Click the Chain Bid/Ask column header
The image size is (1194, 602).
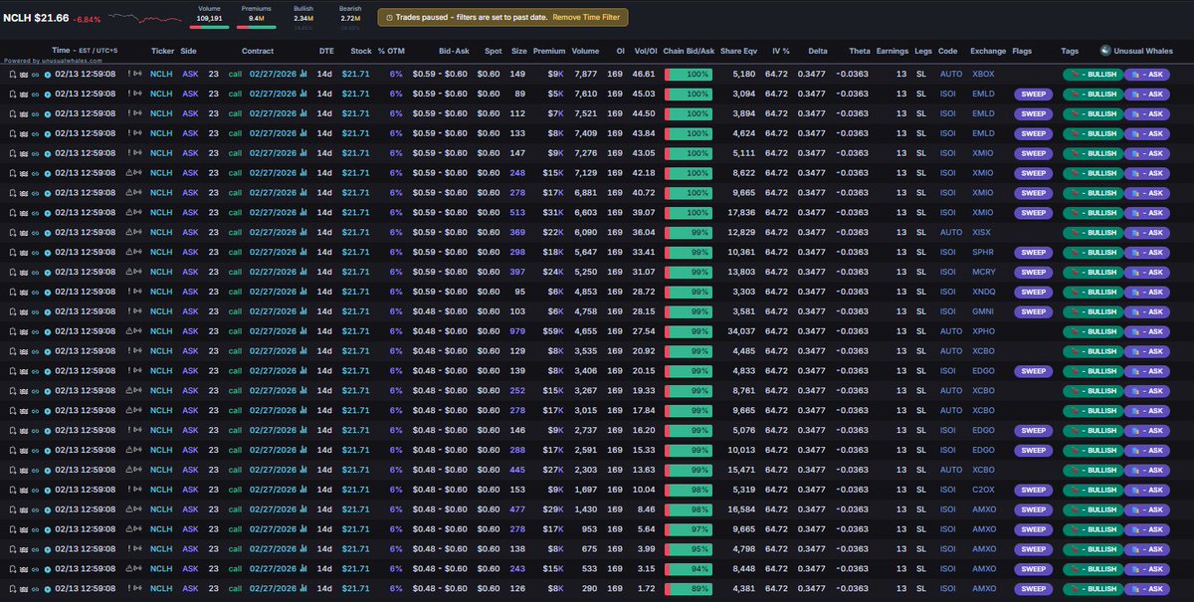(689, 50)
